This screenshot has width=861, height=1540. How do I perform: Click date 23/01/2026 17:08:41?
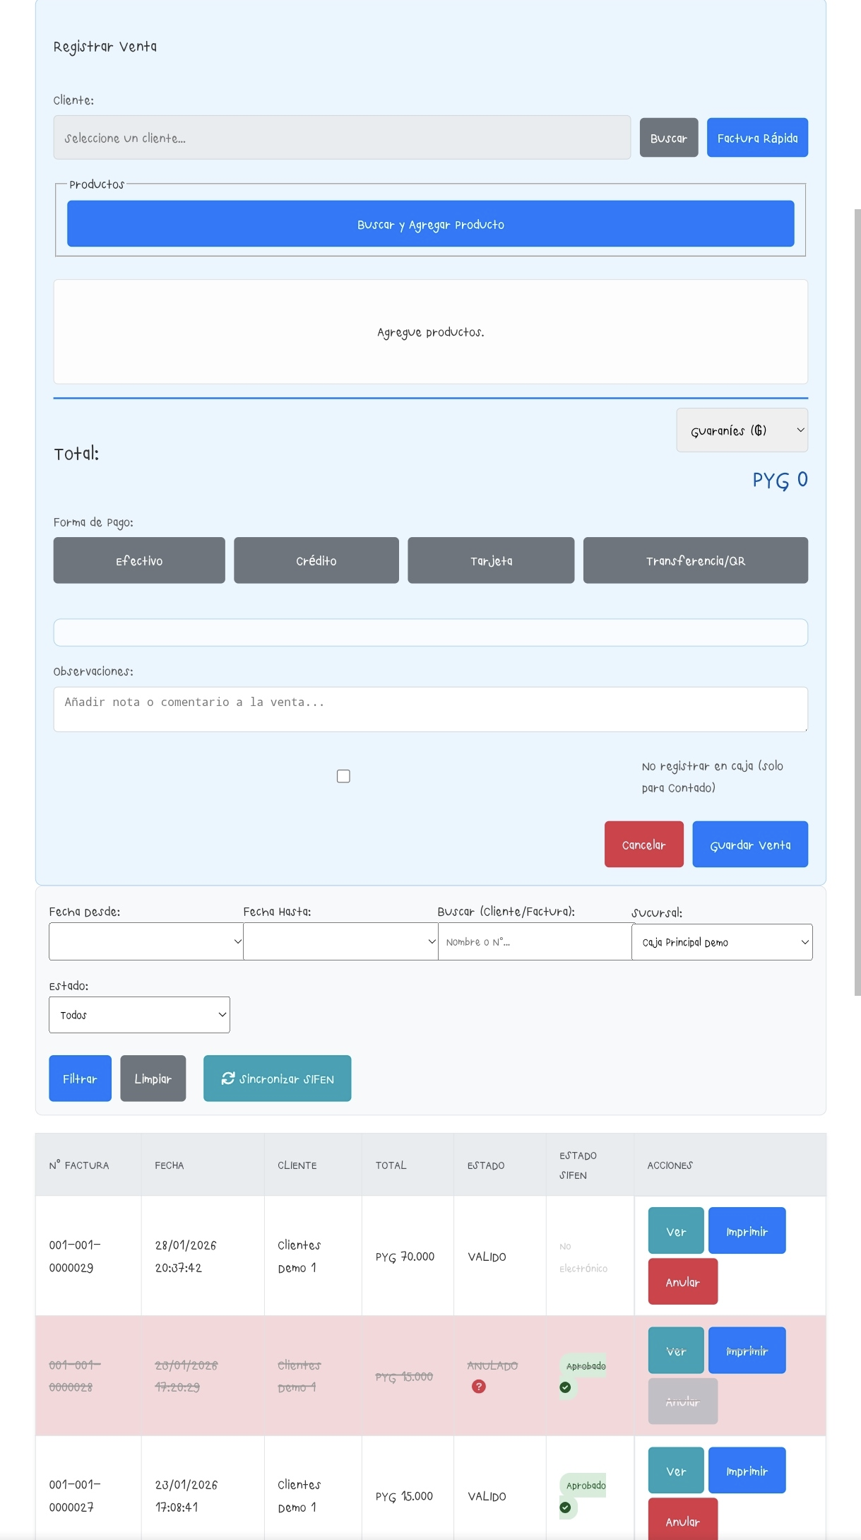(186, 1496)
